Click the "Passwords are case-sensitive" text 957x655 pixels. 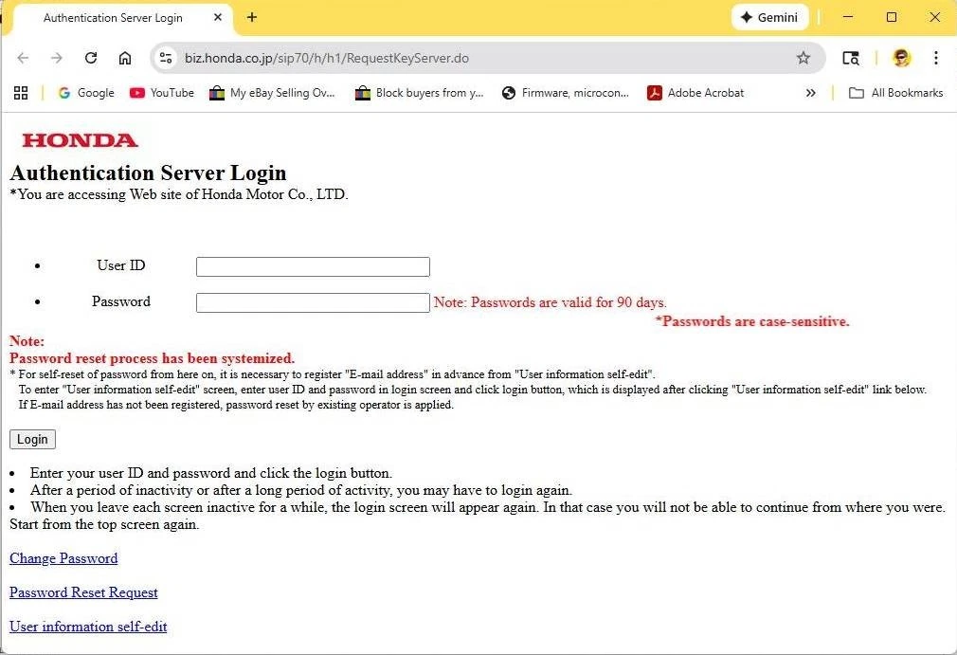click(752, 321)
